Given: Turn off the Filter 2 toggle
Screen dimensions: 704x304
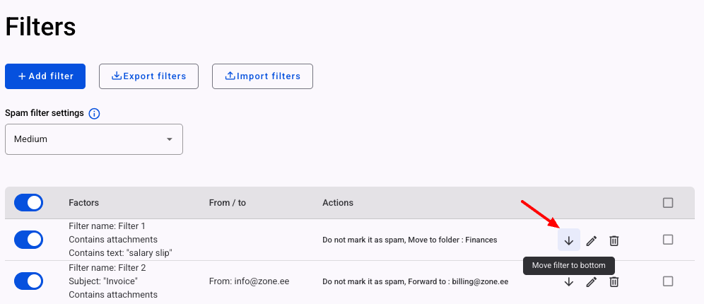Looking at the screenshot, I should point(28,281).
